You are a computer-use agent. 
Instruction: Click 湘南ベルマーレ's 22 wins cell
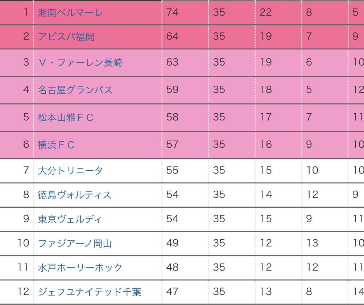click(266, 12)
